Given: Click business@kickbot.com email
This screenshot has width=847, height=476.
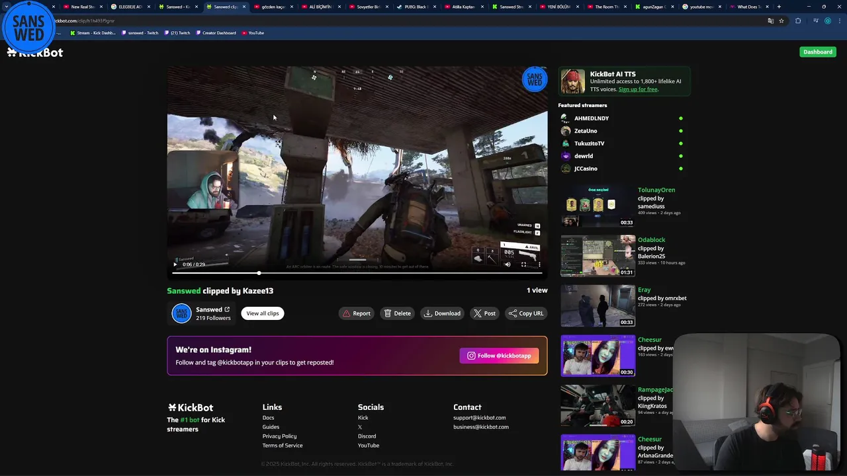Looking at the screenshot, I should click(x=481, y=427).
